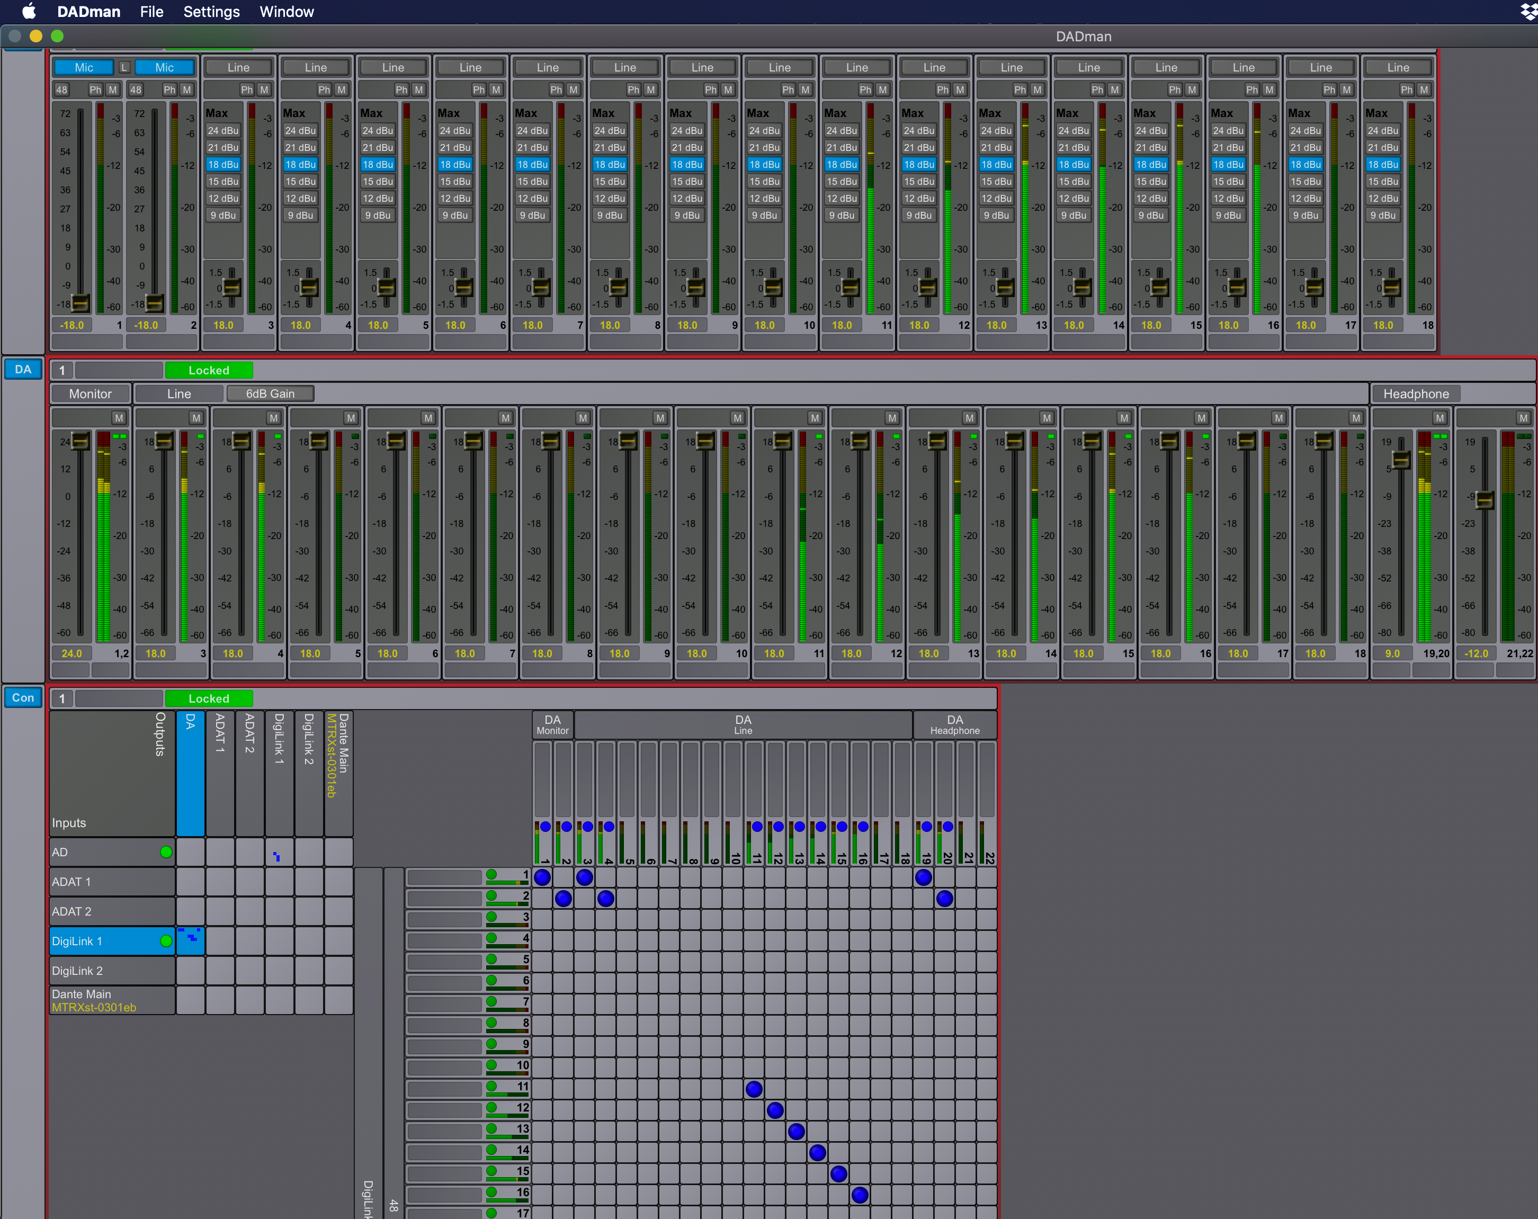Toggle the 6dB Gain button in DA section
The image size is (1538, 1219).
(x=270, y=394)
